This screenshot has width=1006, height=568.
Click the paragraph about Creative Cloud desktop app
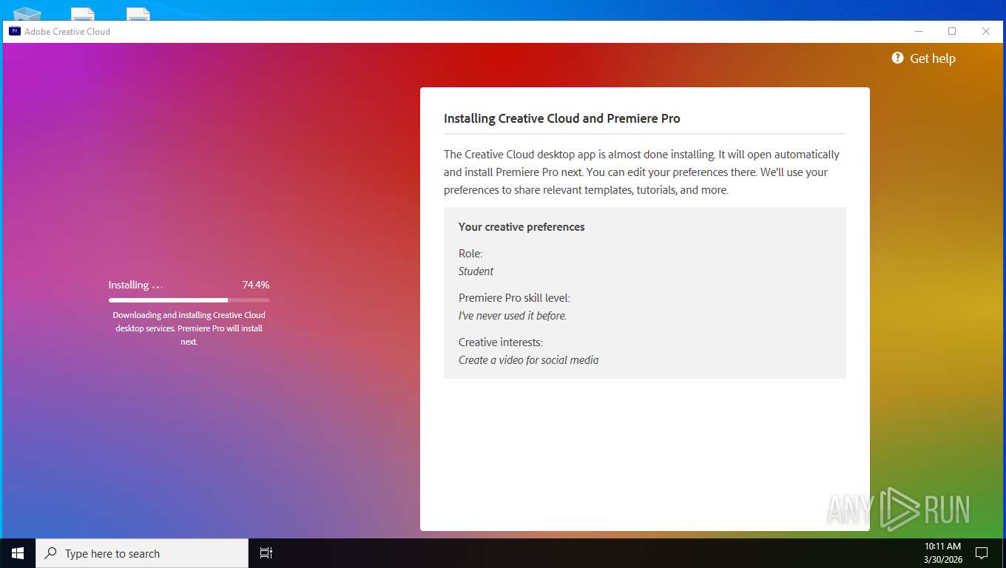641,172
